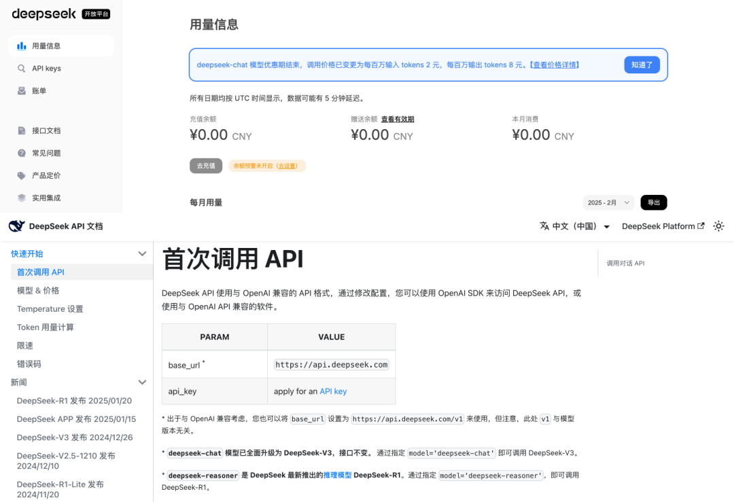Click the DeepSeek API 文档 title
The width and height of the screenshot is (734, 502).
coord(66,226)
